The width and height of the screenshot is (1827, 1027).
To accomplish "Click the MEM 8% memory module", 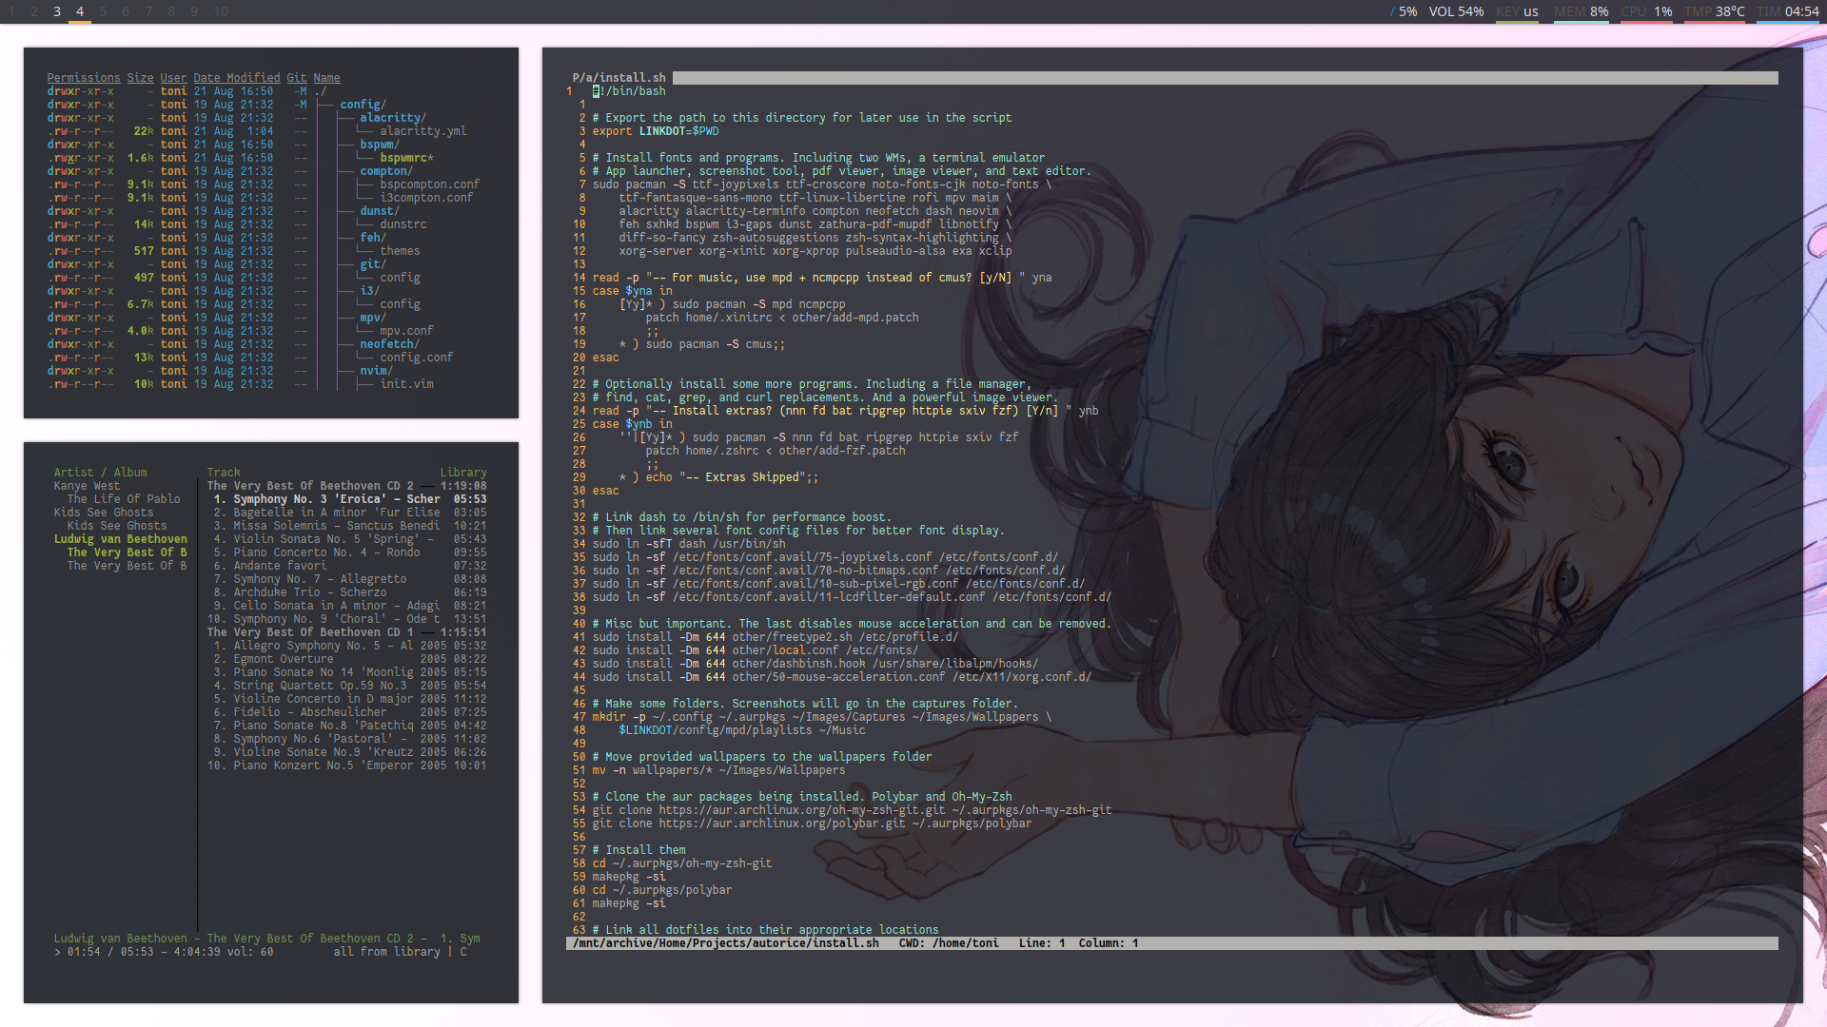I will 1581,11.
